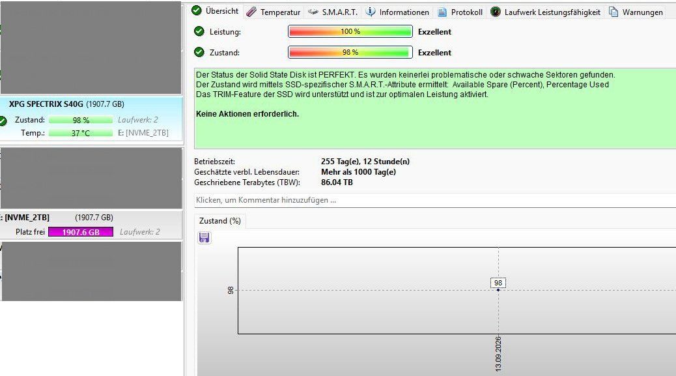Screen dimensions: 676x376
Task: Click the 'Betriebszeit:' label
Action: [214, 162]
